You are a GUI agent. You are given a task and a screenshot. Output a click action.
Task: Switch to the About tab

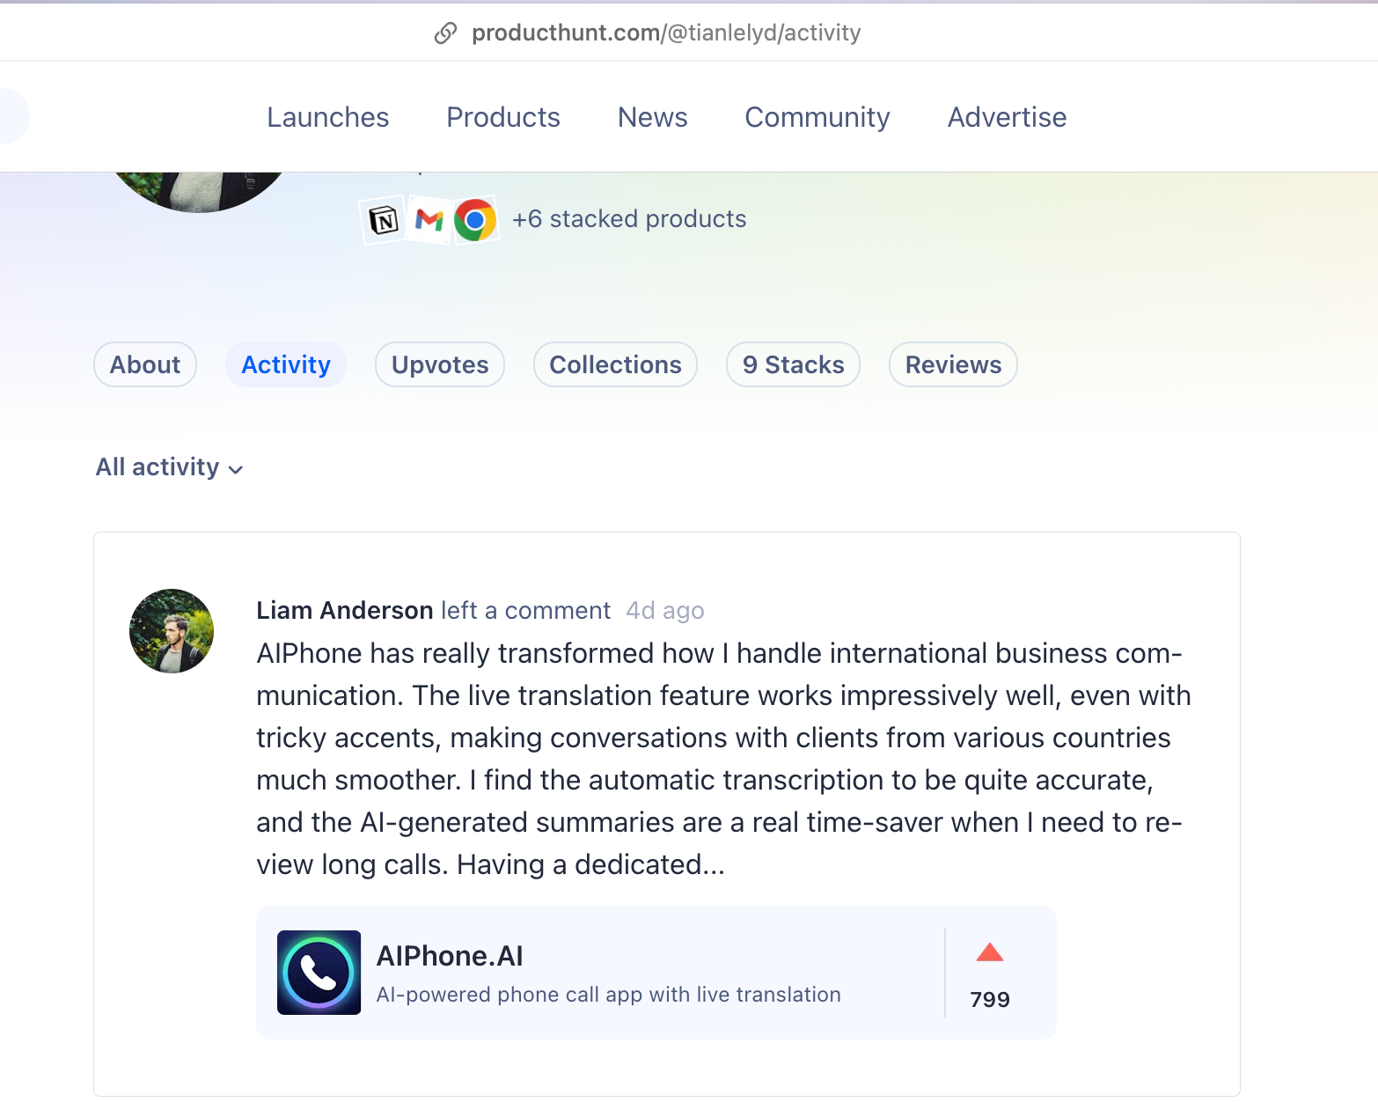click(145, 365)
